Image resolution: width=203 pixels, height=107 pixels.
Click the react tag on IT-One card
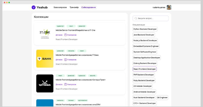click(x=71, y=26)
